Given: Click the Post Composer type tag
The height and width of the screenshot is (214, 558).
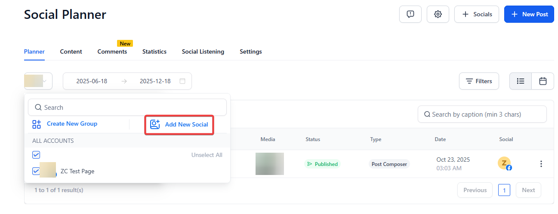Looking at the screenshot, I should pos(389,164).
